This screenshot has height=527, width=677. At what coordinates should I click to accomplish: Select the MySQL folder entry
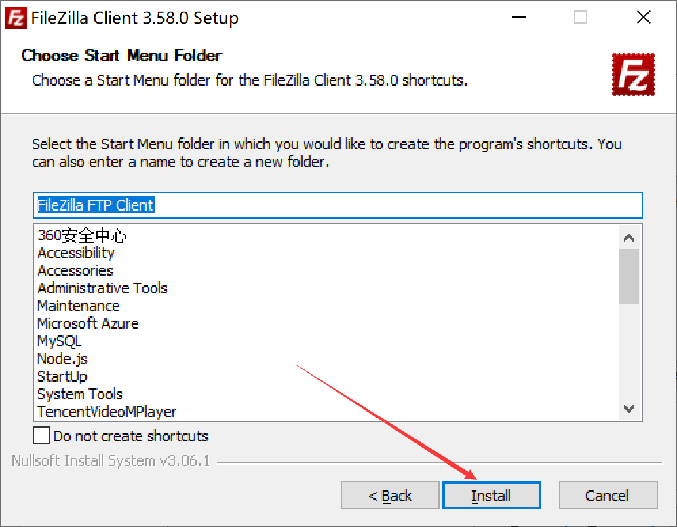click(x=59, y=341)
